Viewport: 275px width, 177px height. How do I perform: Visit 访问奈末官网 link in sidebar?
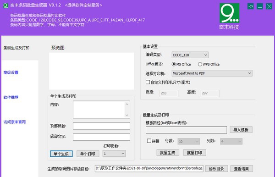[15, 122]
